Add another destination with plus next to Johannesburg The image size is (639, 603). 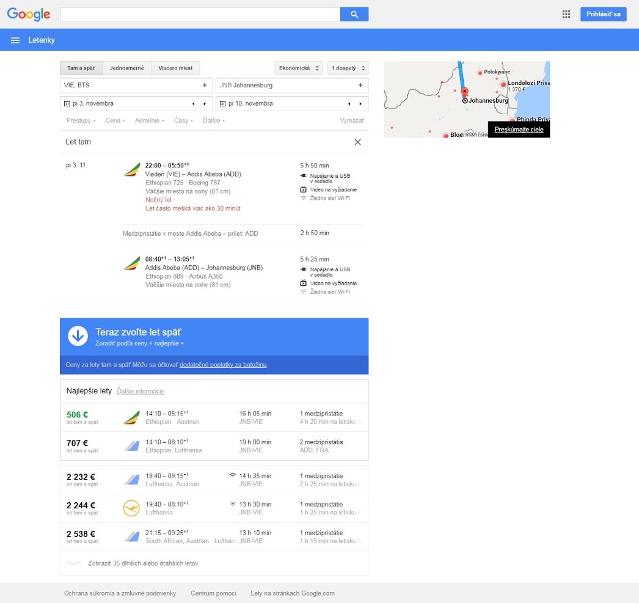pyautogui.click(x=360, y=85)
